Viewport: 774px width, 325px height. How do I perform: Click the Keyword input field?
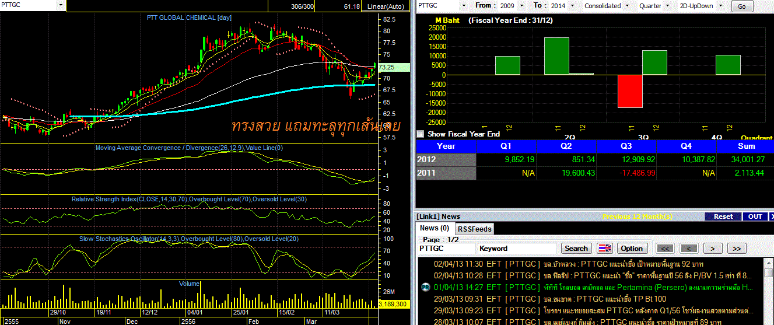click(x=517, y=248)
